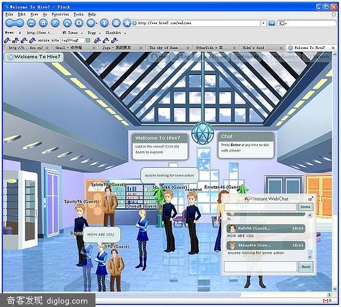Open the Favorites menu
Screen dimensions: 341x307
coord(60,14)
